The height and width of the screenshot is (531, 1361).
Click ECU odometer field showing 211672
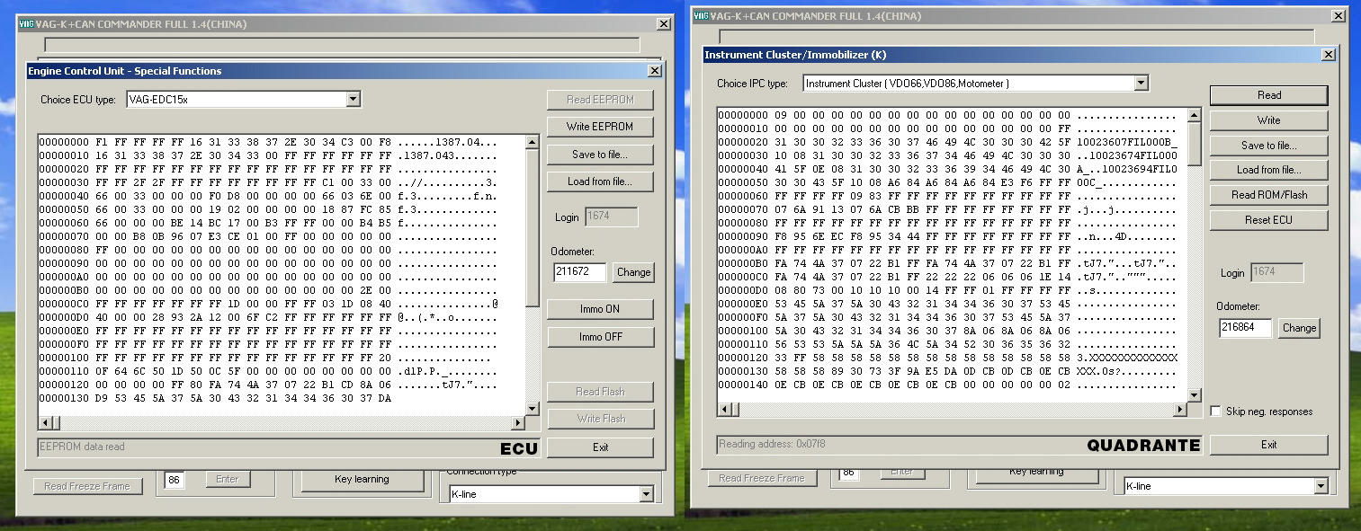click(580, 272)
